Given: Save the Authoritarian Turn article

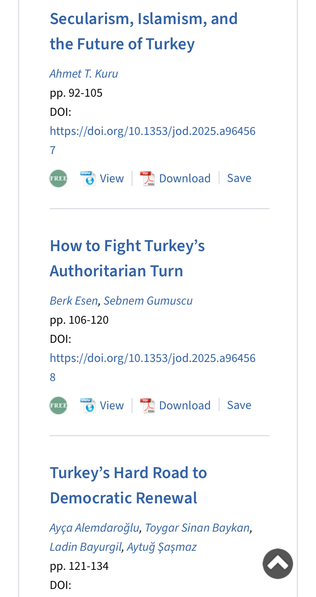Looking at the screenshot, I should 239,405.
